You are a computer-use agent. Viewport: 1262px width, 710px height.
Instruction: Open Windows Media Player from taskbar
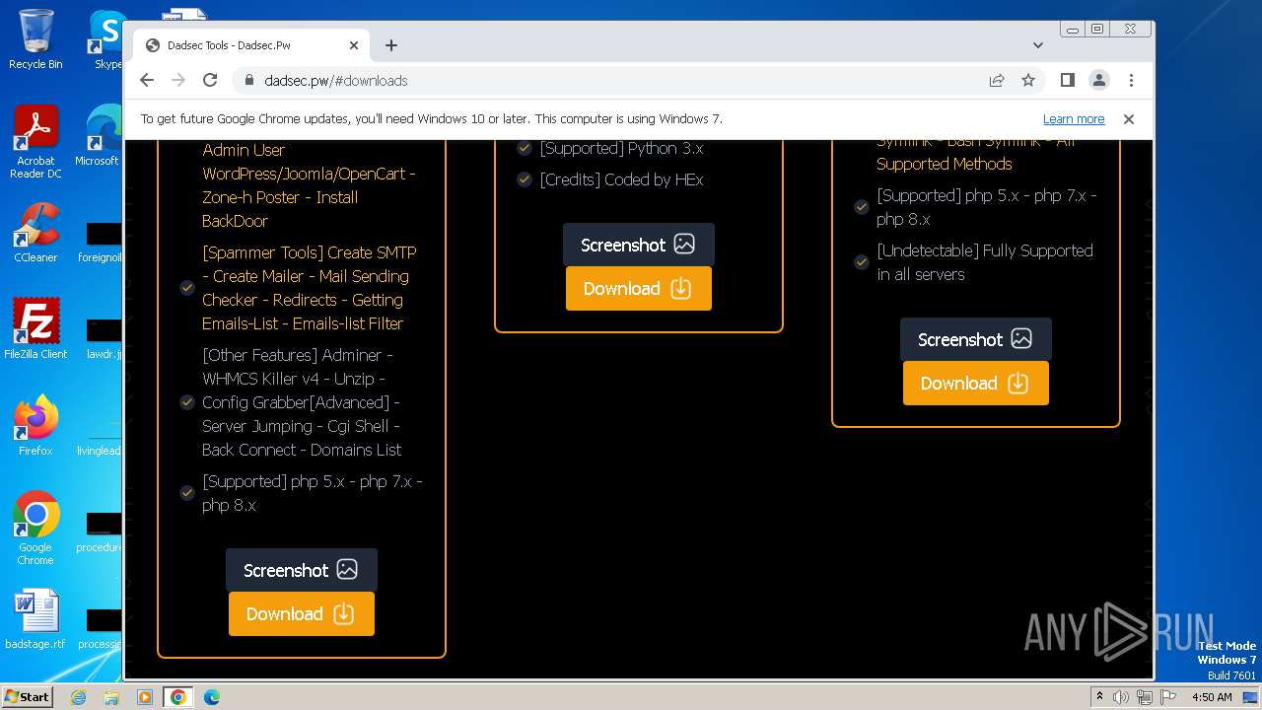tap(145, 697)
